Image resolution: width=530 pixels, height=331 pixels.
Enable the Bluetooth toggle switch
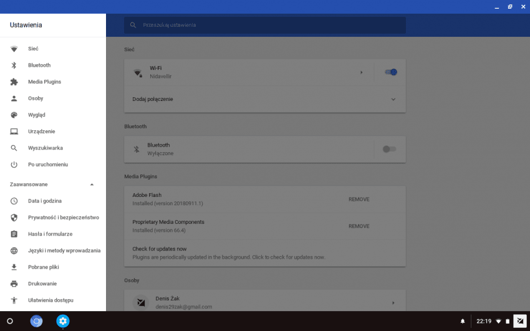point(389,149)
